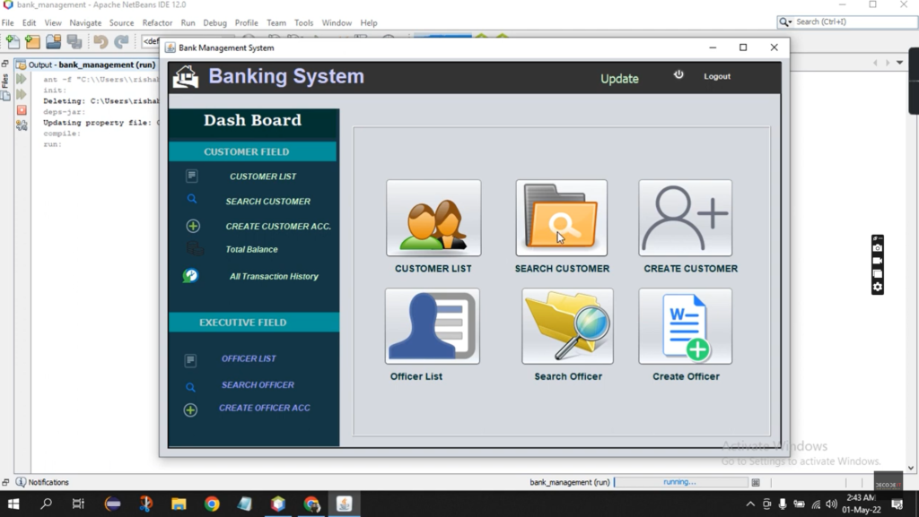Open CREATE CUSTOMER ACC. in the sidebar
The height and width of the screenshot is (517, 919).
pos(278,227)
